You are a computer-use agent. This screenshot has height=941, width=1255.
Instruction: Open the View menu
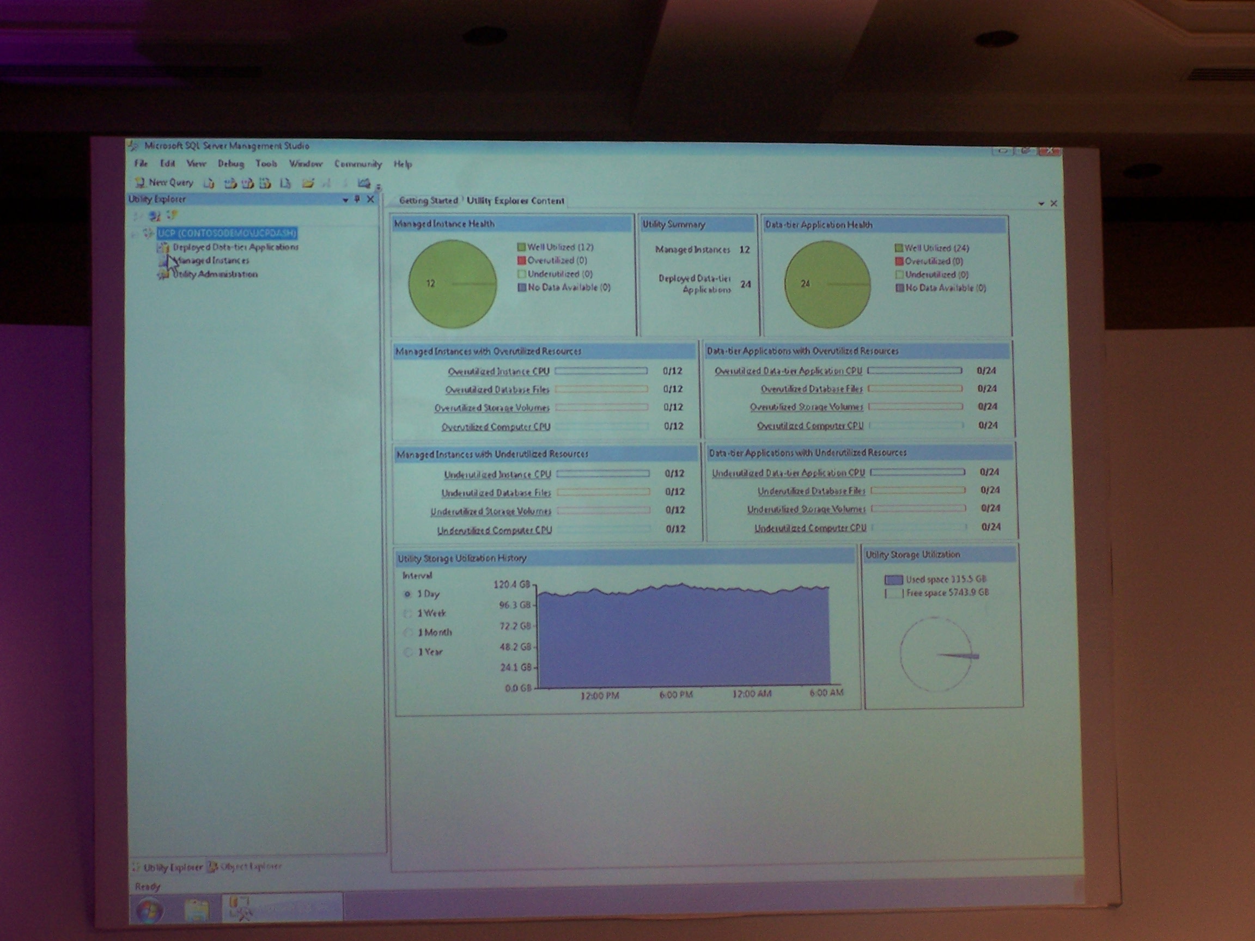click(x=196, y=163)
